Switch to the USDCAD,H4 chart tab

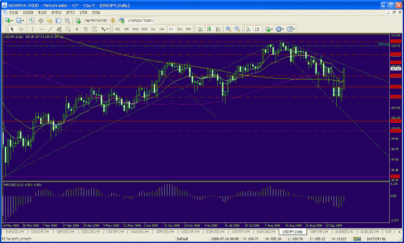tap(90, 232)
